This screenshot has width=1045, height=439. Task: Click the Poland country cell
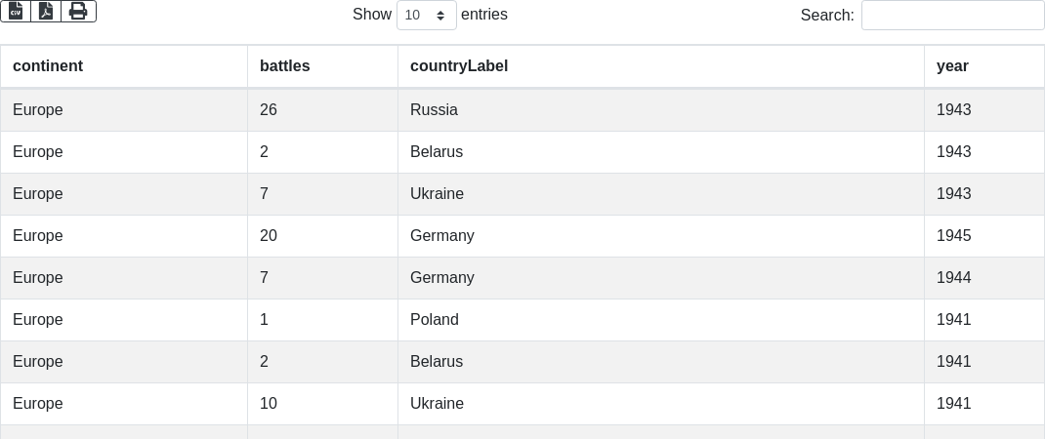[x=434, y=320]
